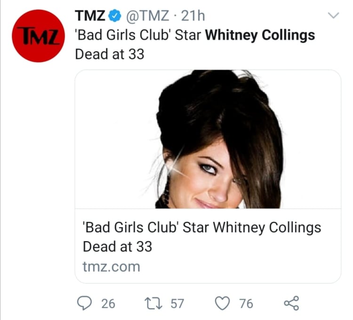Retweet using the arrows icon
Viewport: 353px width, 320px height.
click(x=154, y=304)
